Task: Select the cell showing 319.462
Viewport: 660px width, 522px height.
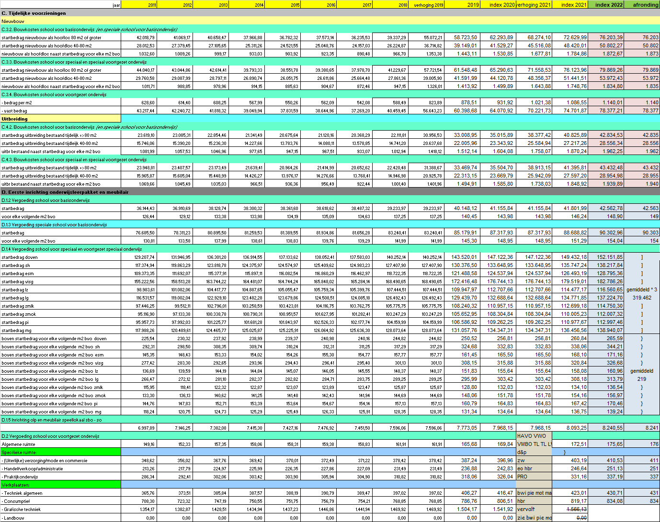Action: [642, 298]
